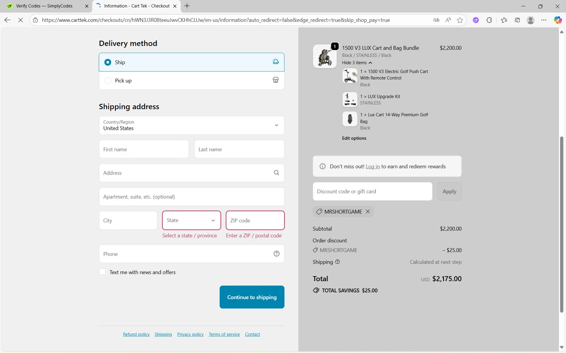Click the shipping info question icon
The height and width of the screenshot is (353, 566).
tap(337, 262)
